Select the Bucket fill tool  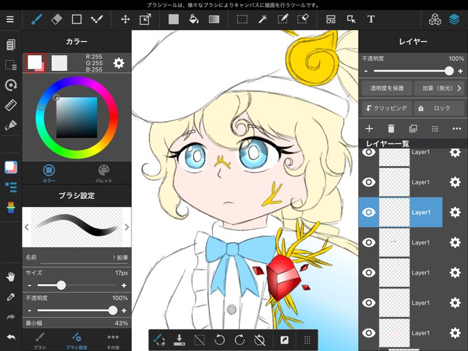(x=193, y=19)
